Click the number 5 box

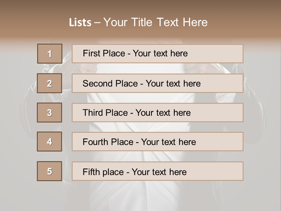coord(49,171)
